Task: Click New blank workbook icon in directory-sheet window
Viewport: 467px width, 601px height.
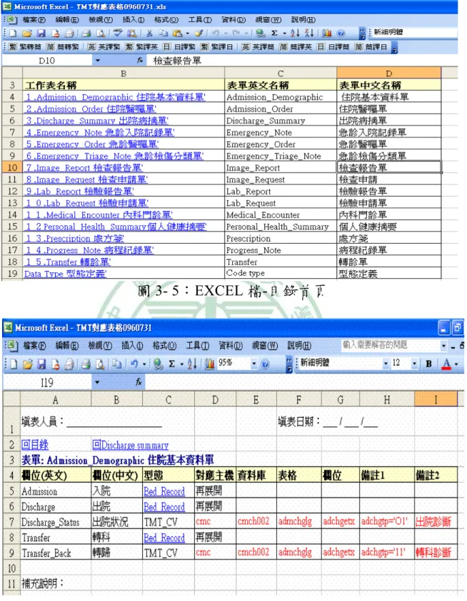Action: point(13,34)
